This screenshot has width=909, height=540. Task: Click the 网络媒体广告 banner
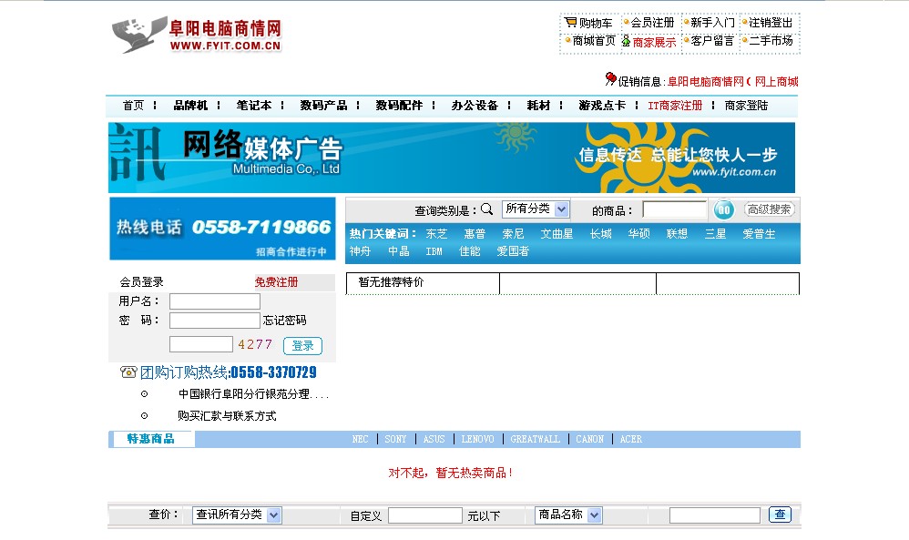click(x=452, y=158)
